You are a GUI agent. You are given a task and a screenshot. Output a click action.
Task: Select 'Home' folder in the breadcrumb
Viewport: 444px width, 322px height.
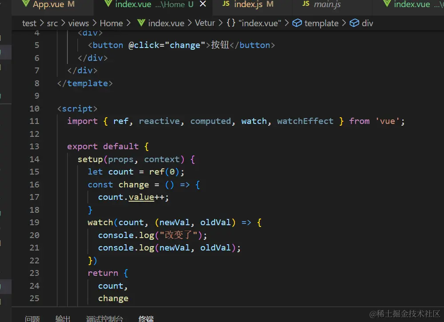click(111, 23)
